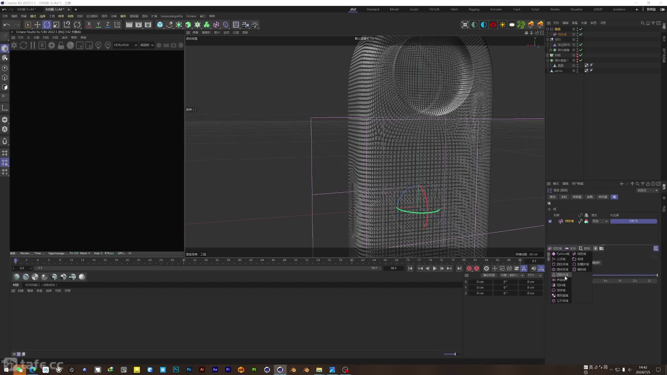Click the 实体 button in field panel

(570, 249)
